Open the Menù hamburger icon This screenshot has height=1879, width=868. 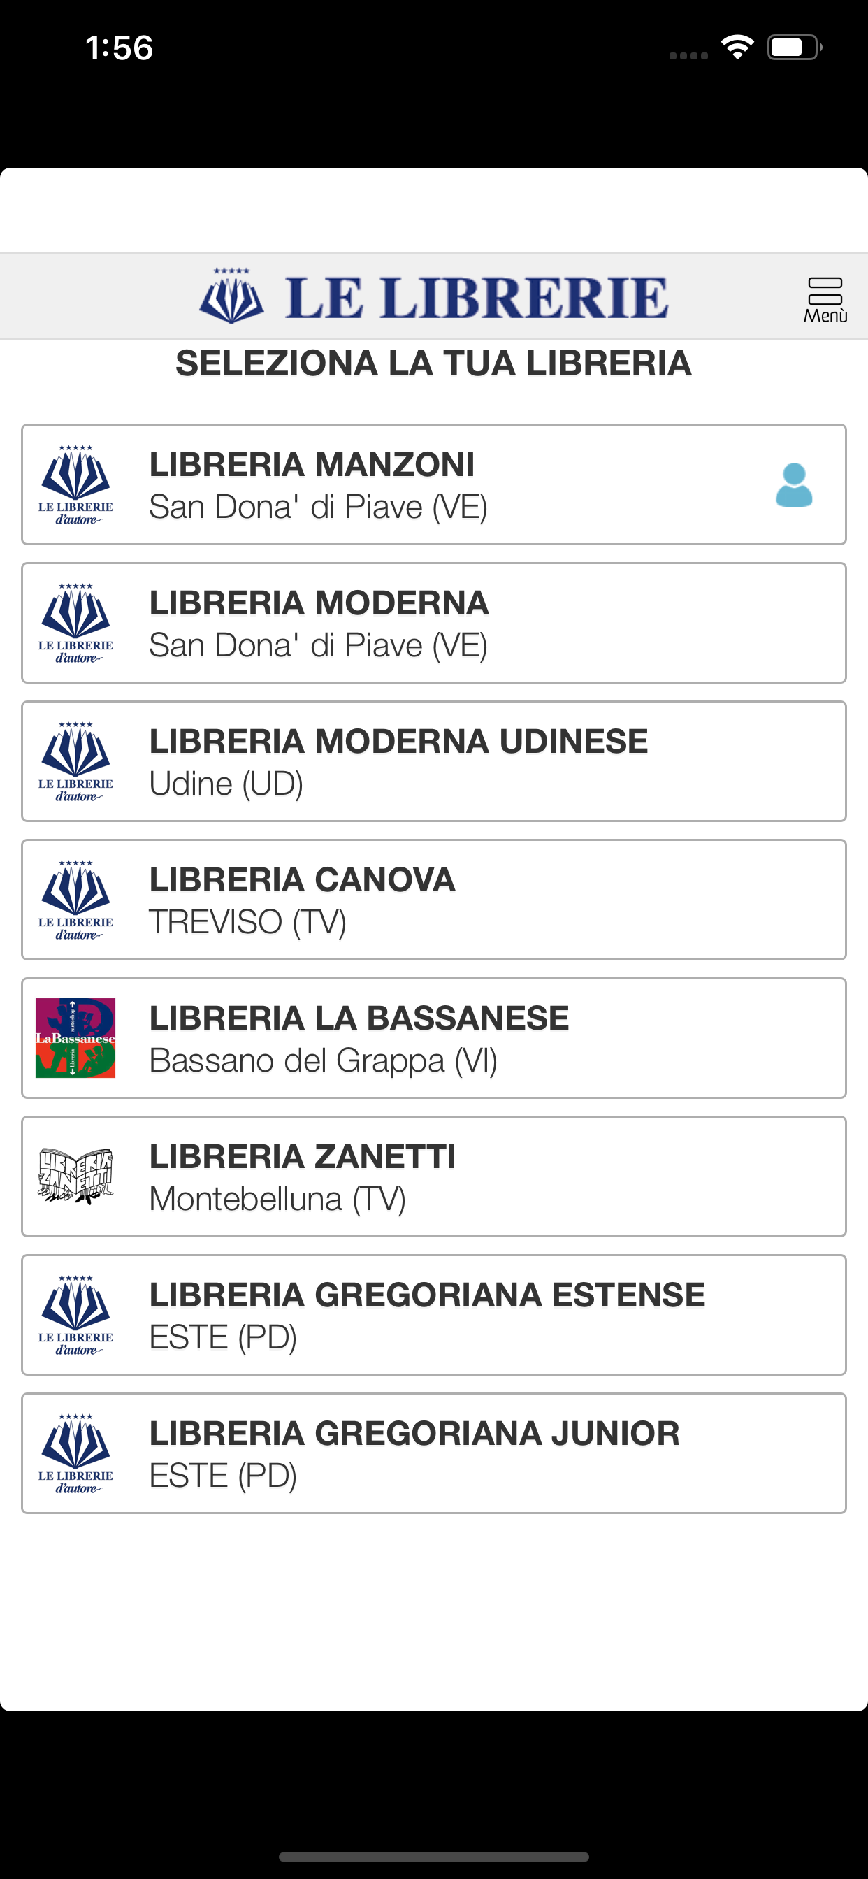825,298
